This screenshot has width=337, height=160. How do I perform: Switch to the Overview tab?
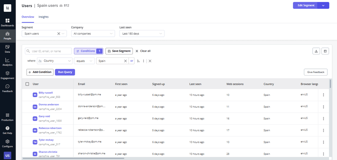pos(28,17)
